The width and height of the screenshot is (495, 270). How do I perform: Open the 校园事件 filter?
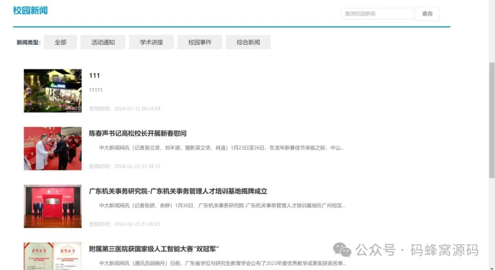coord(200,42)
